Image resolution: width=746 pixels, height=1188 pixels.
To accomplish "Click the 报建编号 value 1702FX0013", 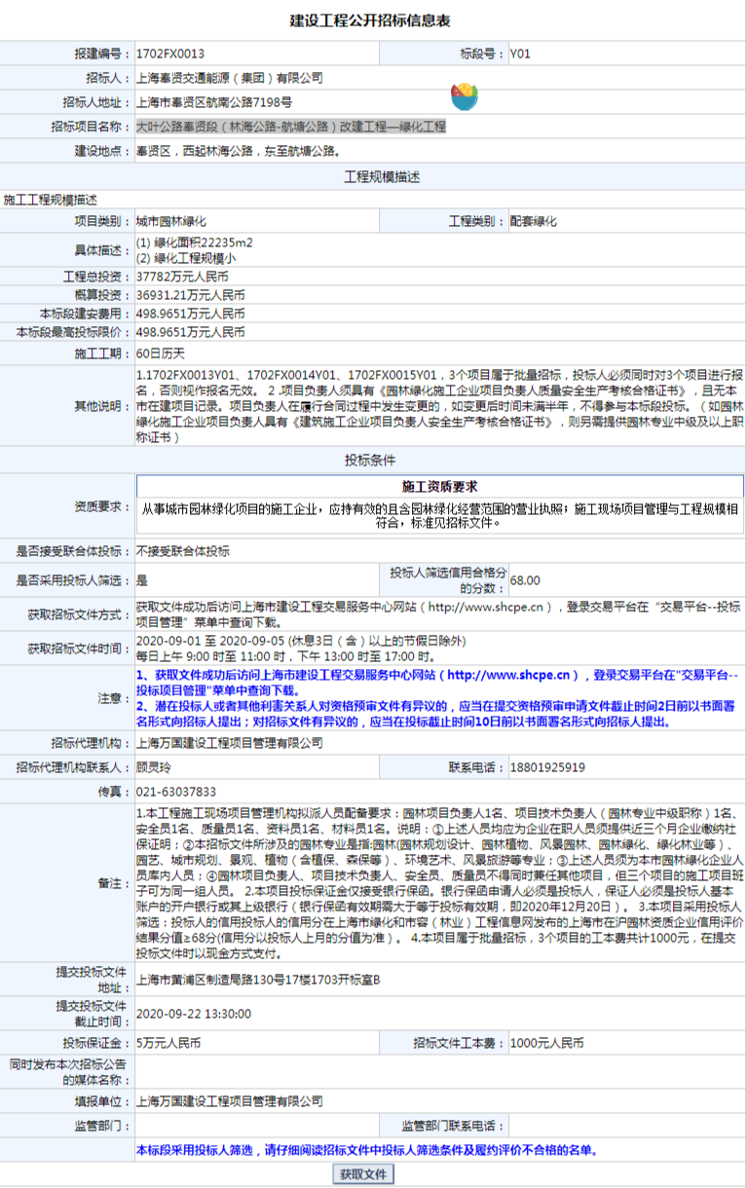I will (x=169, y=54).
